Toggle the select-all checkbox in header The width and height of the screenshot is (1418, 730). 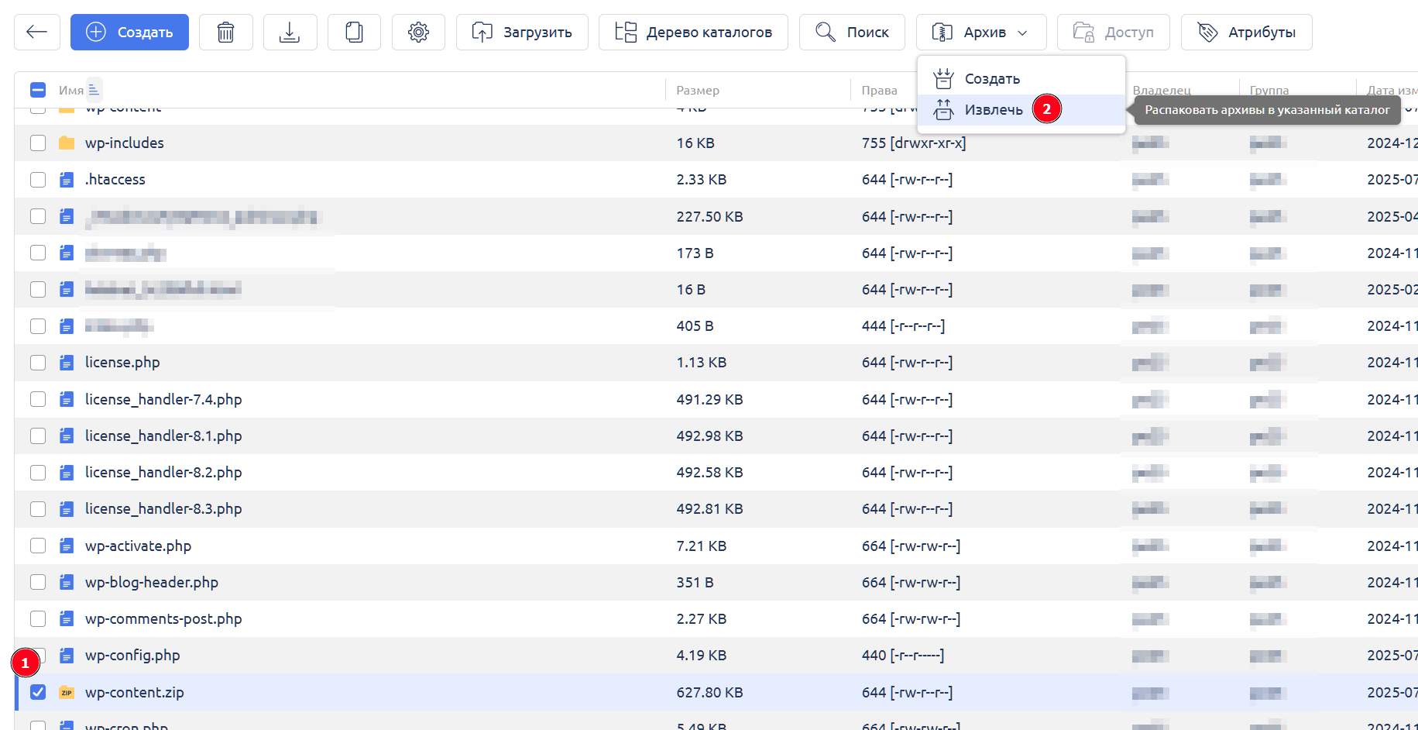(38, 90)
